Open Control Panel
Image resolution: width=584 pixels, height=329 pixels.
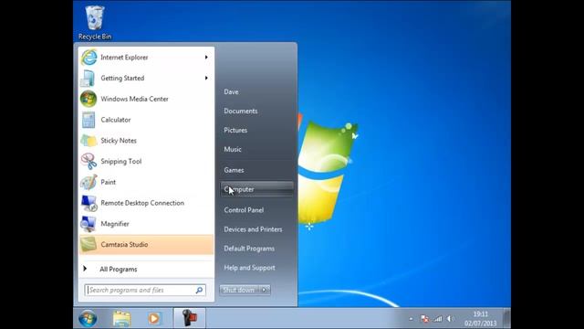point(244,210)
